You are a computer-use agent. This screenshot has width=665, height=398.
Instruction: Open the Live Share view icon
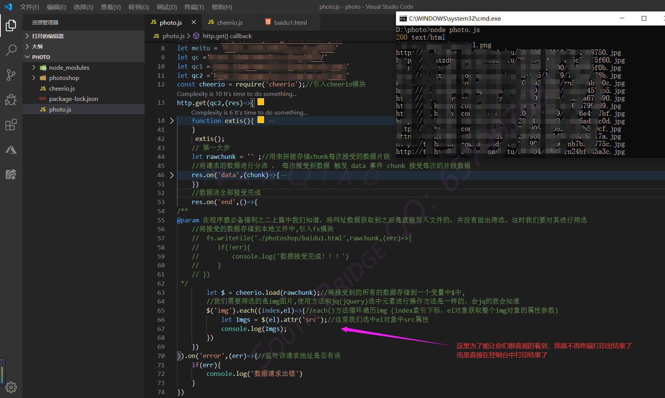pyautogui.click(x=11, y=174)
